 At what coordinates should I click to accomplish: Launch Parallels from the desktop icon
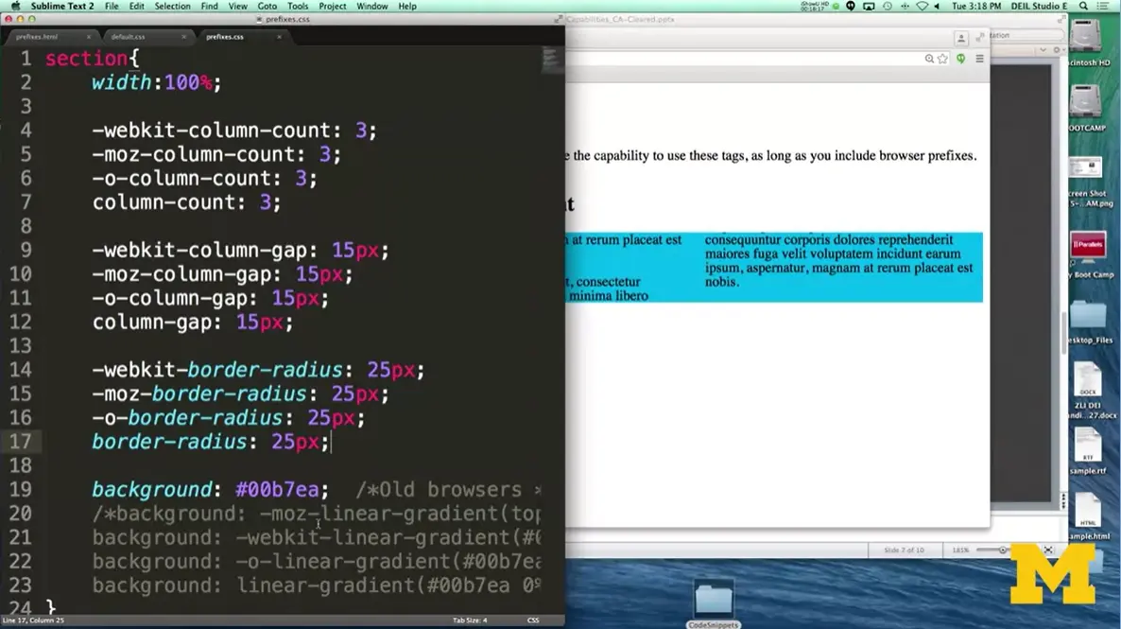click(x=1089, y=245)
